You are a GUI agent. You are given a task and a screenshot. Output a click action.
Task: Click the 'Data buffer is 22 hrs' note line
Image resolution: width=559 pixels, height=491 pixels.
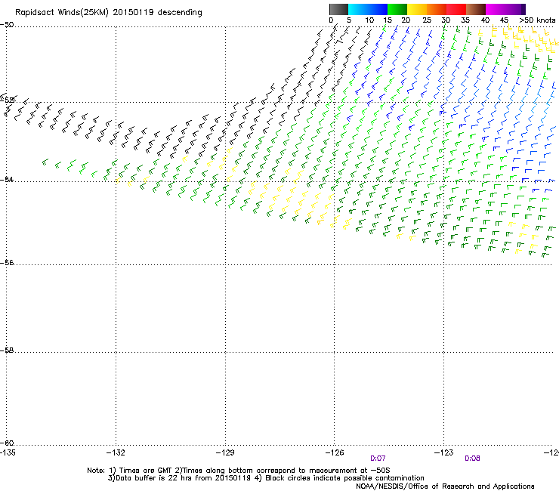pos(266,478)
